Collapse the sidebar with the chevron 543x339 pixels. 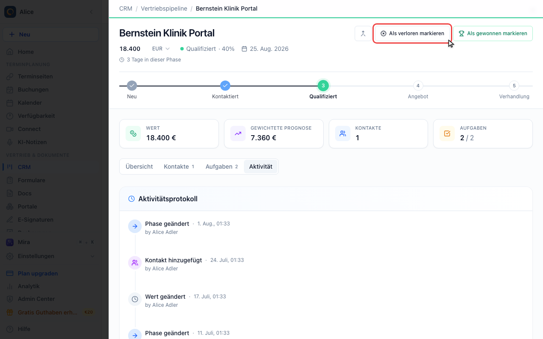point(91,12)
